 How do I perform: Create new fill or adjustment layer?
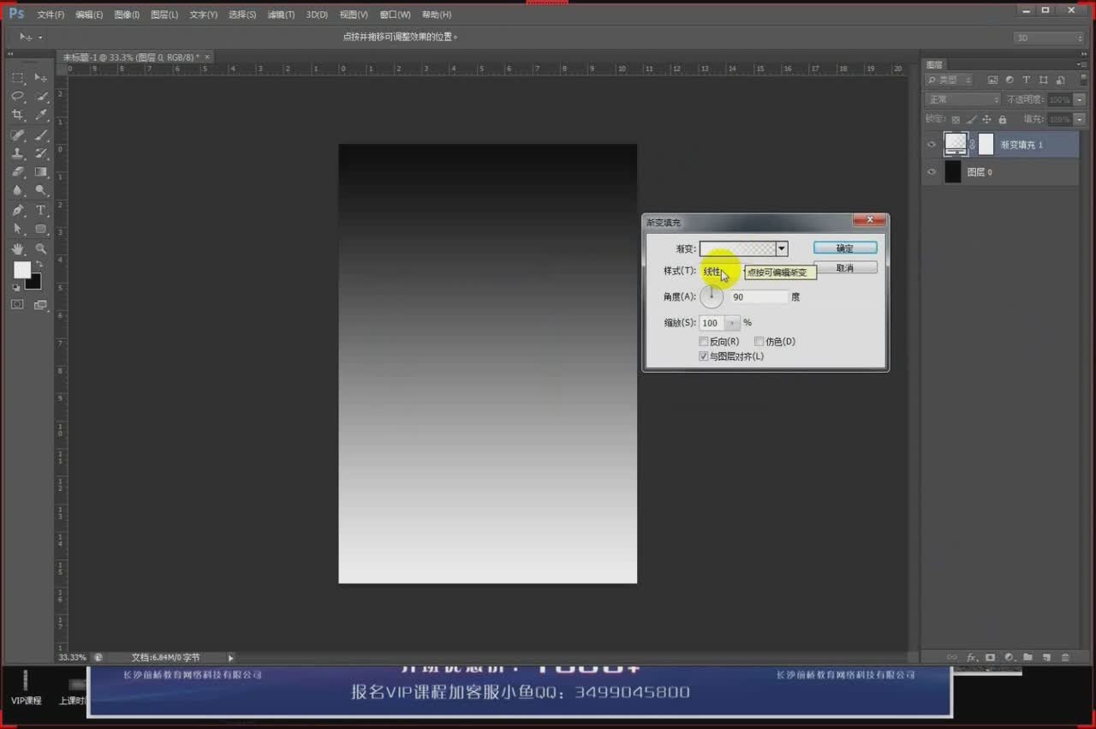1010,657
